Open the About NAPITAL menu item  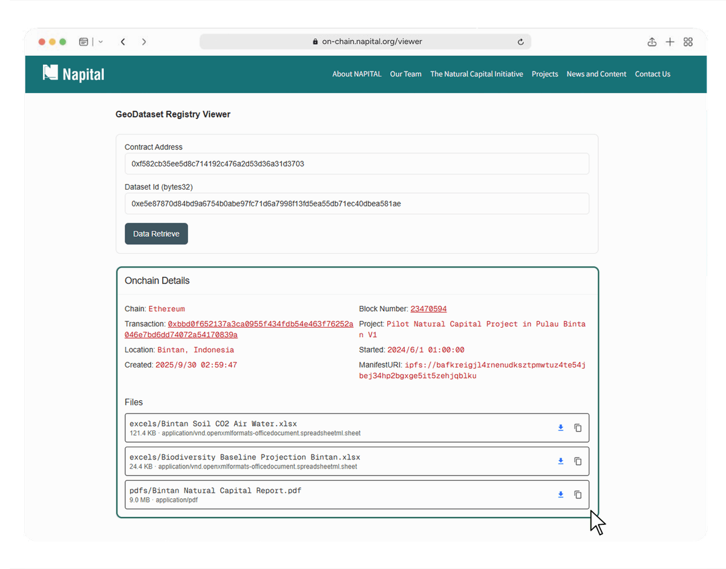click(x=356, y=74)
